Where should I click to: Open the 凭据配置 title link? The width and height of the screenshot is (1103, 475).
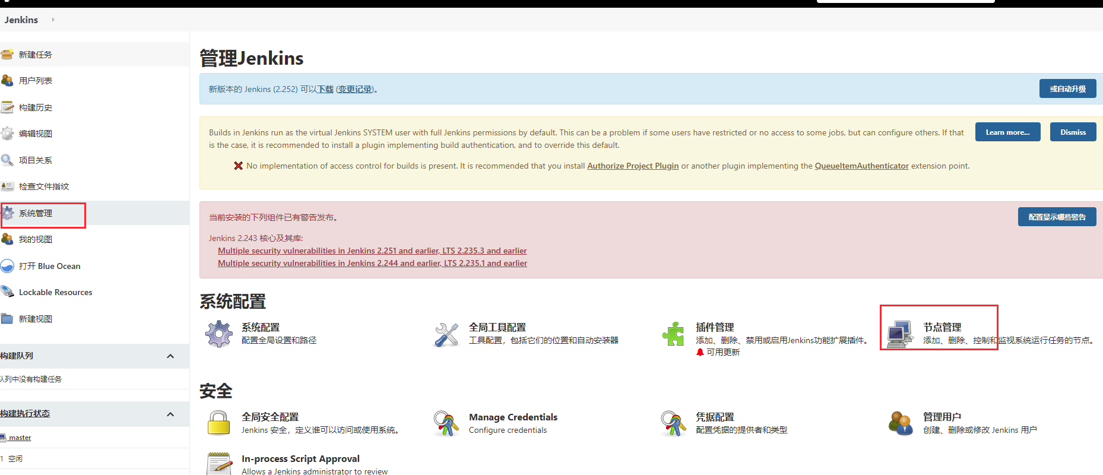click(x=715, y=417)
